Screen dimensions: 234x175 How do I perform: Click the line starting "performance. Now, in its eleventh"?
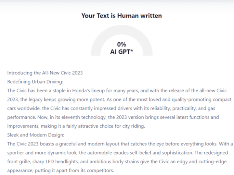click(113, 117)
